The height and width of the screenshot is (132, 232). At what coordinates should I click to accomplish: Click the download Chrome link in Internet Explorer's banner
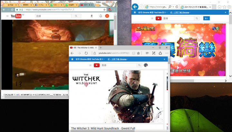pyautogui.click(x=179, y=12)
